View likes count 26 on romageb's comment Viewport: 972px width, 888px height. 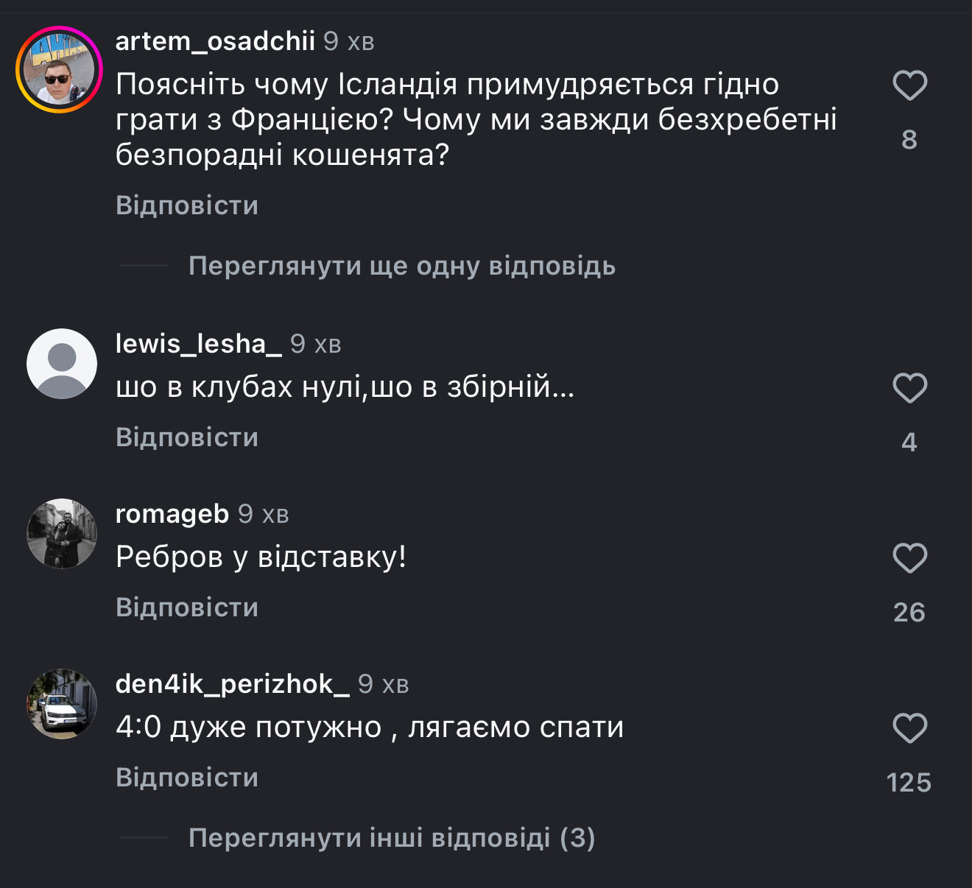(909, 612)
